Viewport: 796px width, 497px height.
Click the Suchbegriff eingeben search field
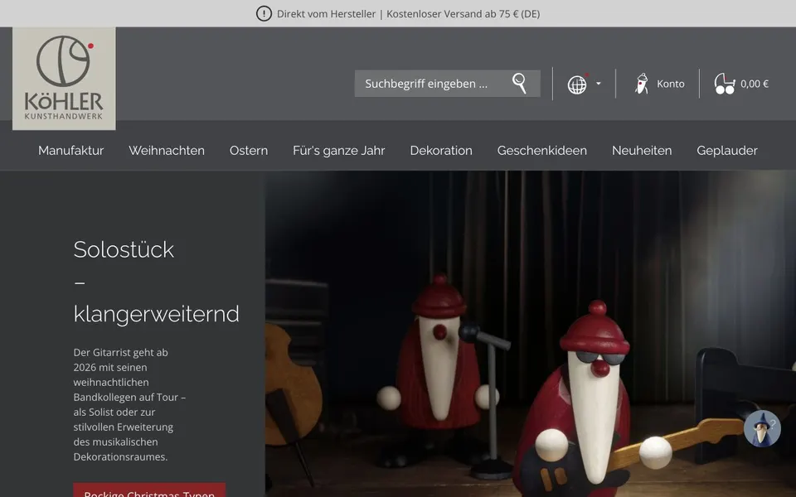click(x=431, y=84)
